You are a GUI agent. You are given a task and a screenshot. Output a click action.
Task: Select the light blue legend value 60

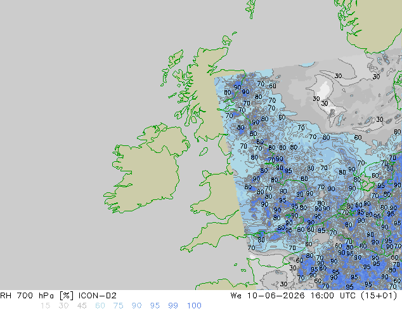pyautogui.click(x=100, y=306)
